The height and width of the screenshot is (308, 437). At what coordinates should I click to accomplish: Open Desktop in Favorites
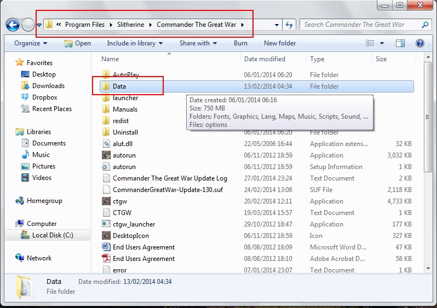tap(44, 74)
